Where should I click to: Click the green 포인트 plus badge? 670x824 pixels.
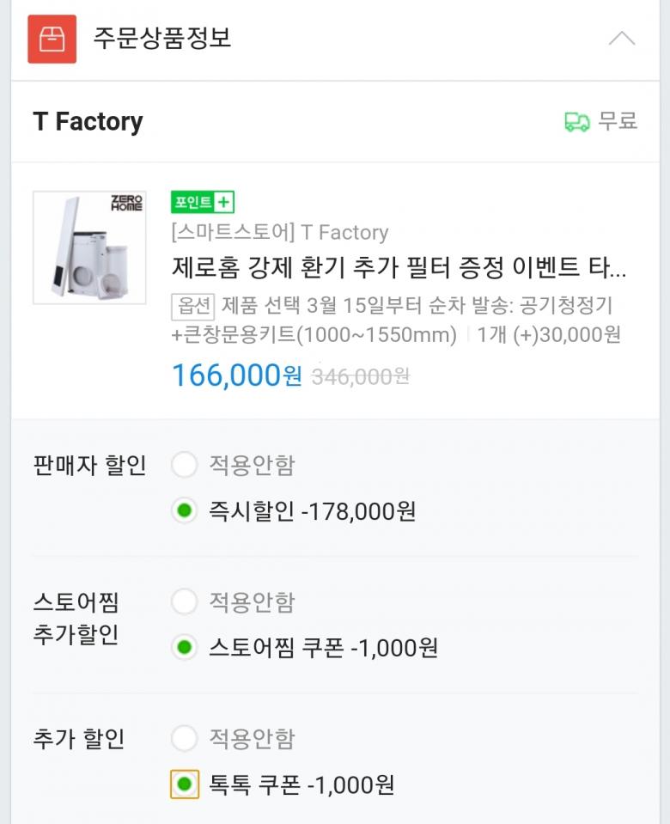pyautogui.click(x=203, y=203)
